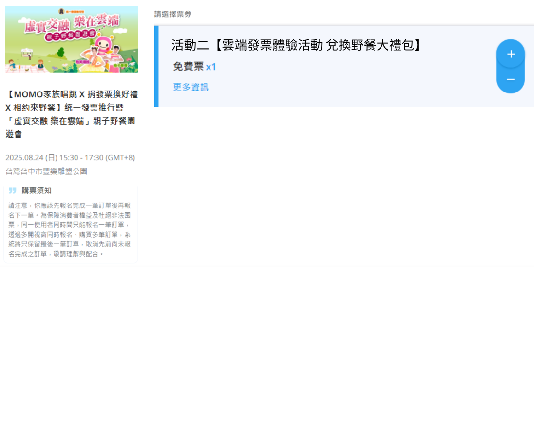The height and width of the screenshot is (443, 534).
Task: Click the 購票須知 heading
Action: pyautogui.click(x=37, y=190)
